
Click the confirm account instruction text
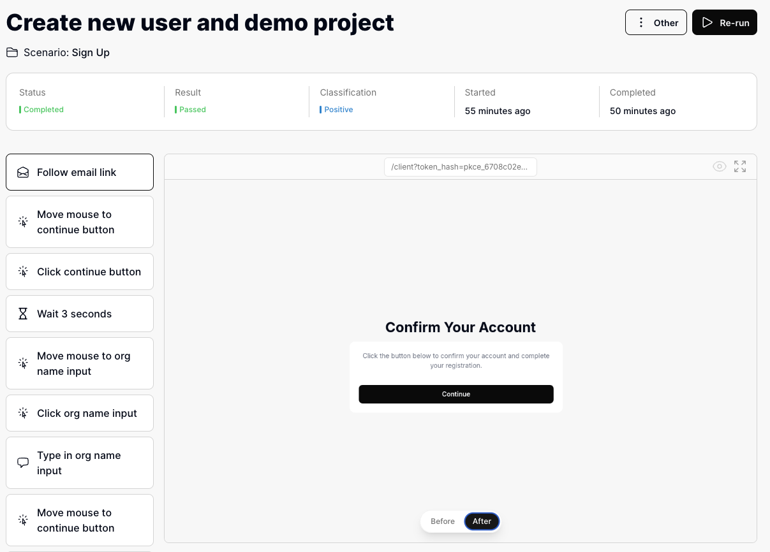pyautogui.click(x=456, y=361)
